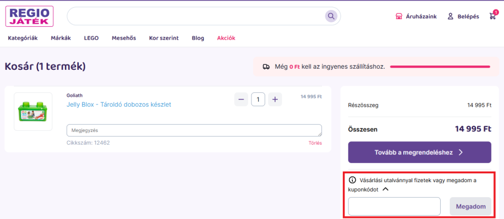Click the Megadom coupon button
This screenshot has width=504, height=219.
point(470,207)
